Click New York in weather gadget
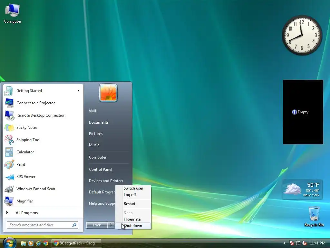Image resolution: width=330 pixels, height=248 pixels. pyautogui.click(x=311, y=195)
